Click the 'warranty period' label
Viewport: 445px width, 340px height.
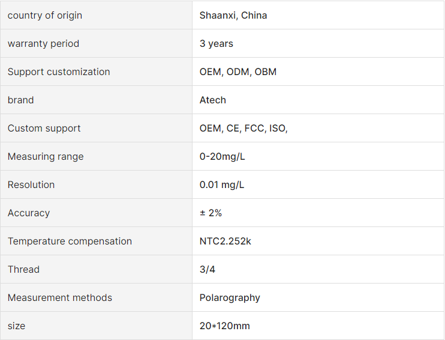[43, 43]
